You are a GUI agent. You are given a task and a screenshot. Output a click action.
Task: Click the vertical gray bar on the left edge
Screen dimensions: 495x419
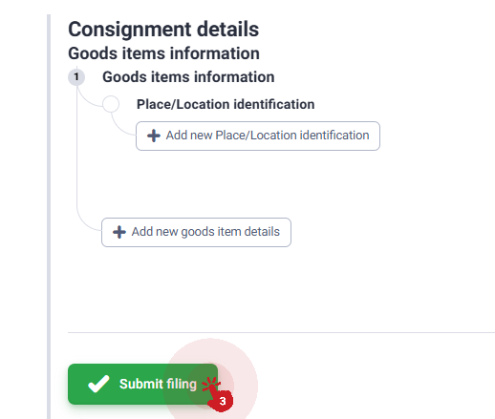pyautogui.click(x=49, y=217)
